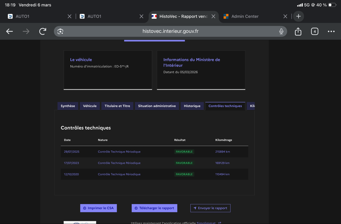
Task: Open the browser three-dot menu
Action: (331, 31)
